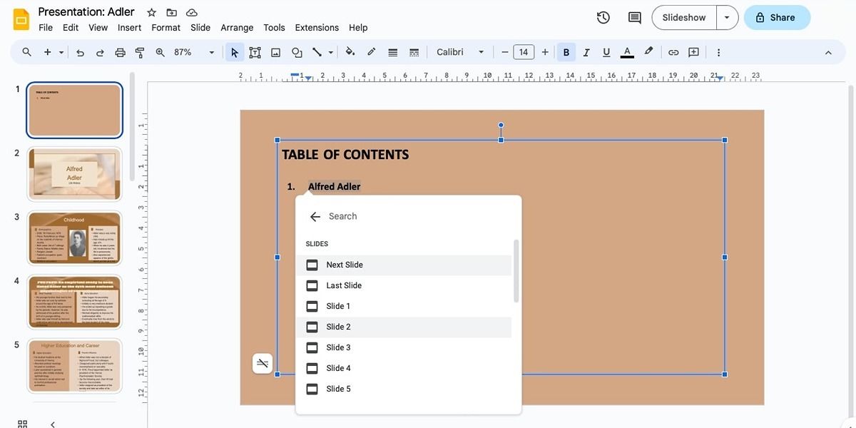Expand the line tool options arrow
Image resolution: width=856 pixels, height=428 pixels.
tap(330, 51)
